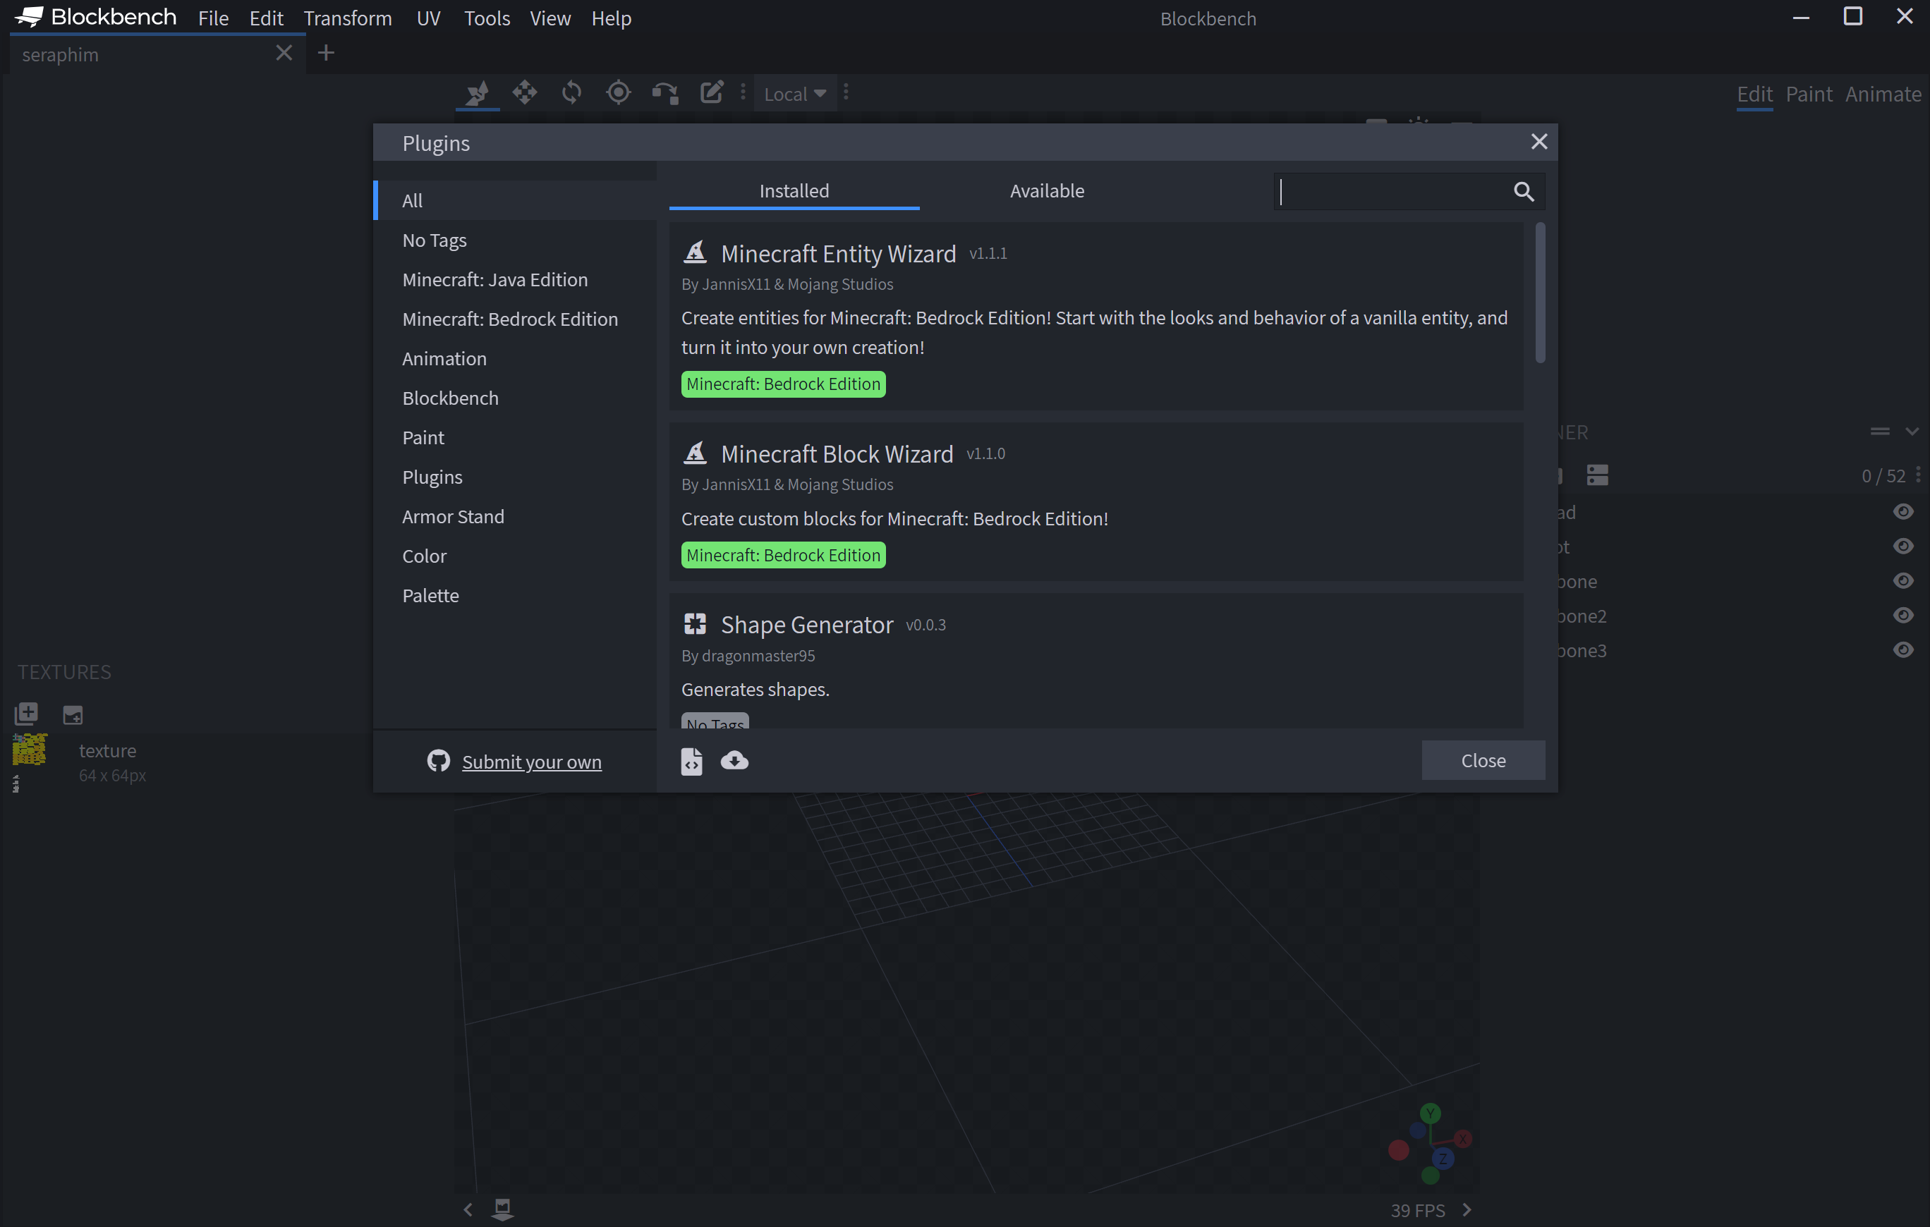This screenshot has height=1227, width=1930.
Task: Open the toolbar overflow menu next to Local
Action: pos(846,92)
